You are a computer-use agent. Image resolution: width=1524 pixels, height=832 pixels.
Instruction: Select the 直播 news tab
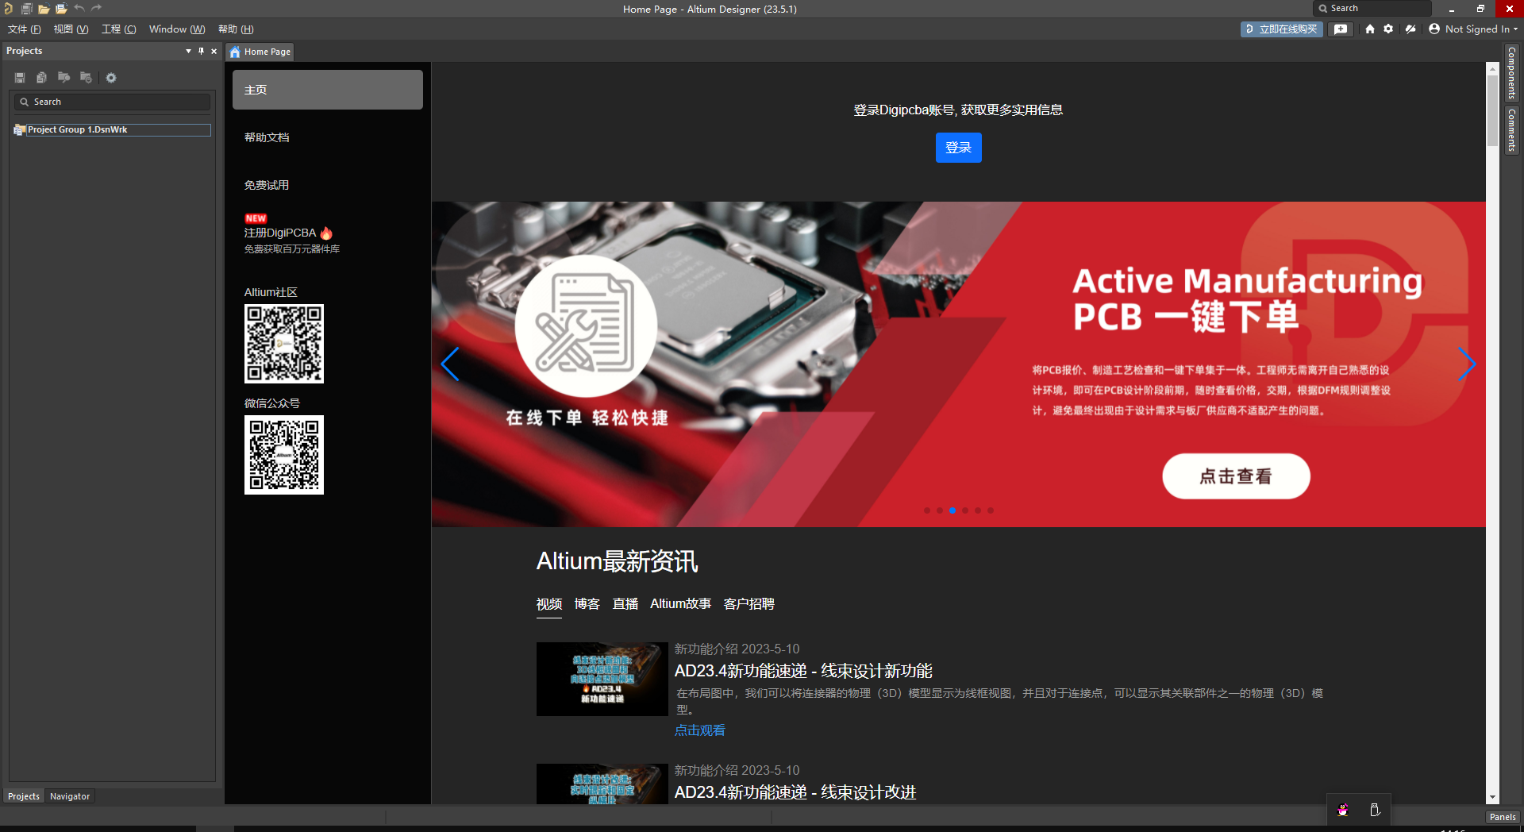625,604
